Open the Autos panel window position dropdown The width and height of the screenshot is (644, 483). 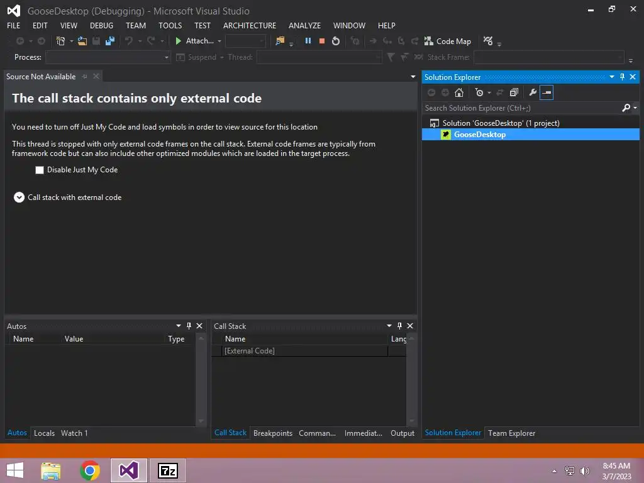point(179,326)
